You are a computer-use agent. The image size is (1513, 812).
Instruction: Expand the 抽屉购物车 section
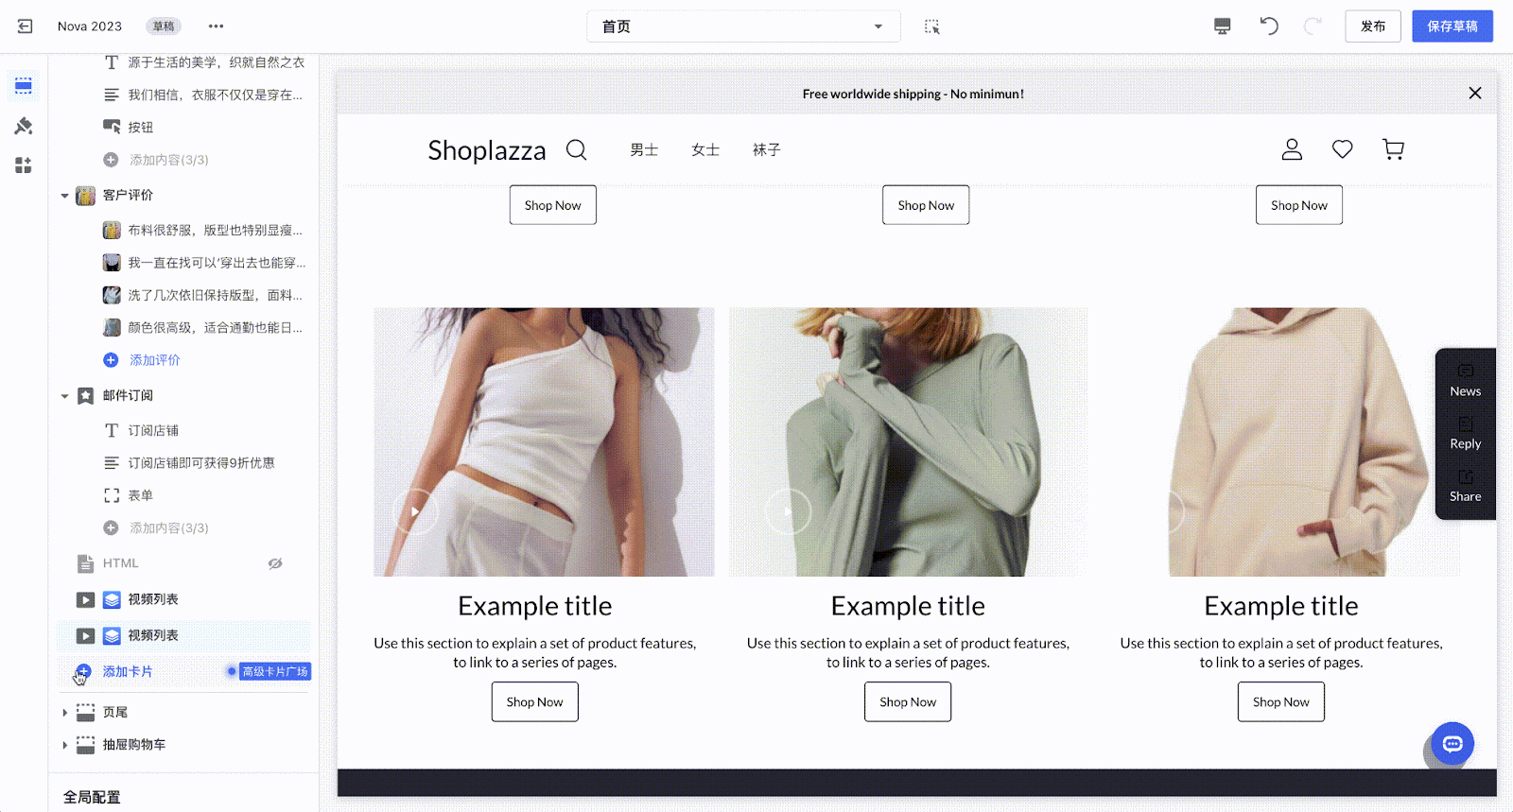click(64, 745)
